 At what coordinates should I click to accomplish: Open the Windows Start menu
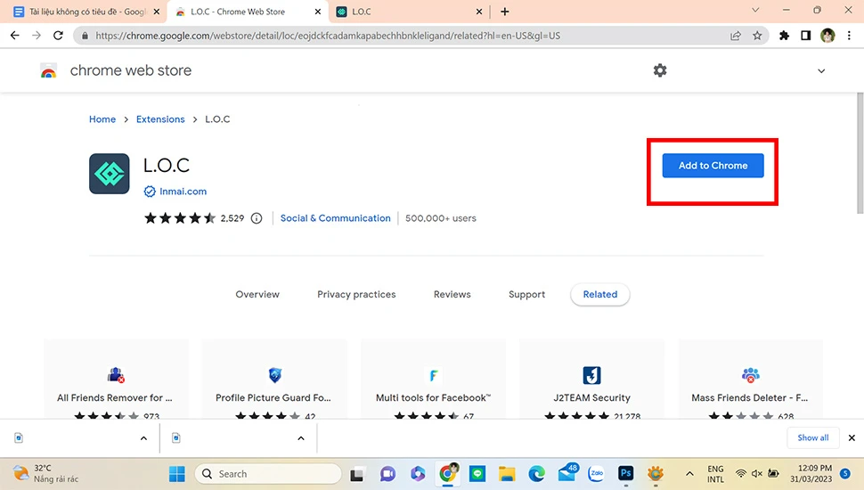[x=177, y=473]
